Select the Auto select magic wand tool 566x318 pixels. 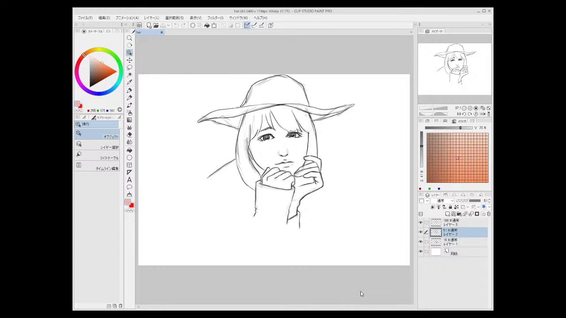pyautogui.click(x=130, y=75)
